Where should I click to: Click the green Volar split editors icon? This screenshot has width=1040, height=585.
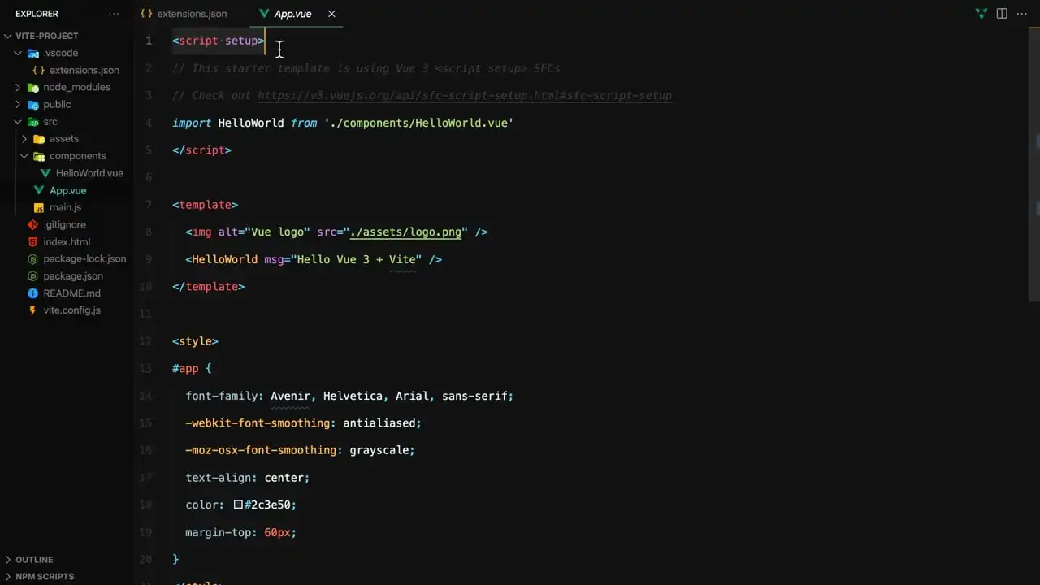pyautogui.click(x=981, y=14)
